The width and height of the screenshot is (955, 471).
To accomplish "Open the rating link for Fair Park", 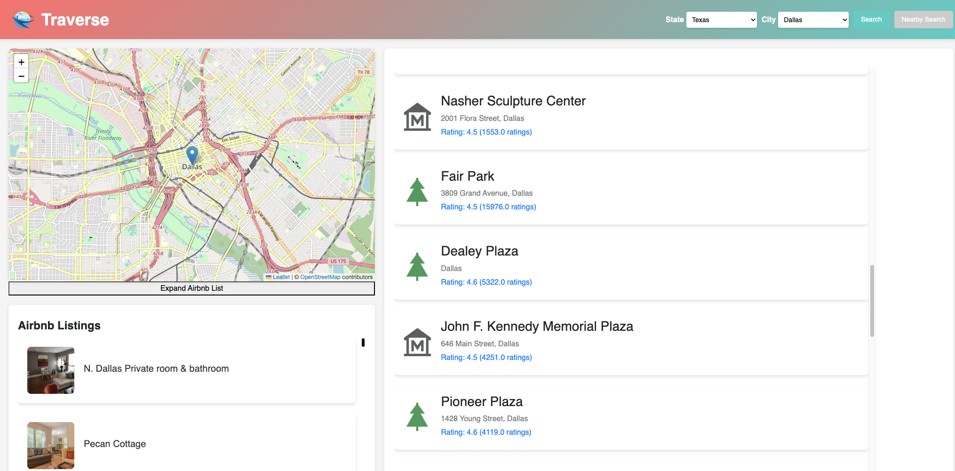I will click(x=488, y=207).
